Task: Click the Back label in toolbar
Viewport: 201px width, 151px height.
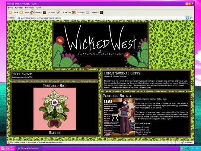Action: 16,12
